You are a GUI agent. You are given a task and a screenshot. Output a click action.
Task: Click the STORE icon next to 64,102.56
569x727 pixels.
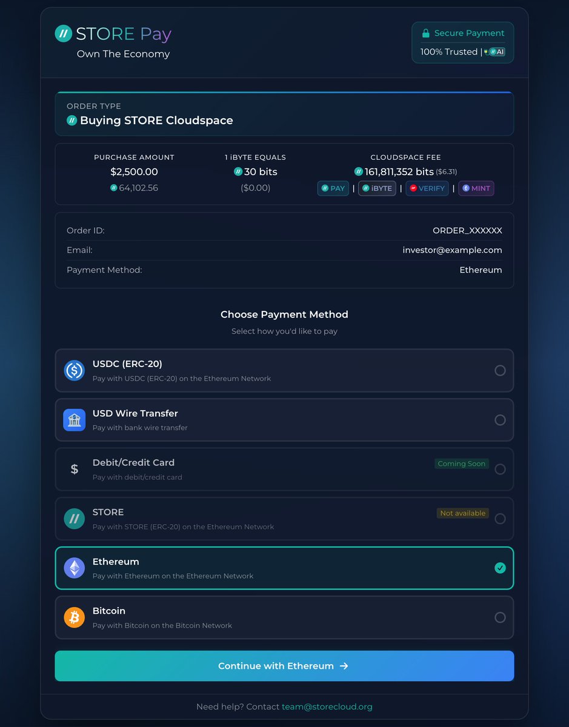(x=113, y=188)
